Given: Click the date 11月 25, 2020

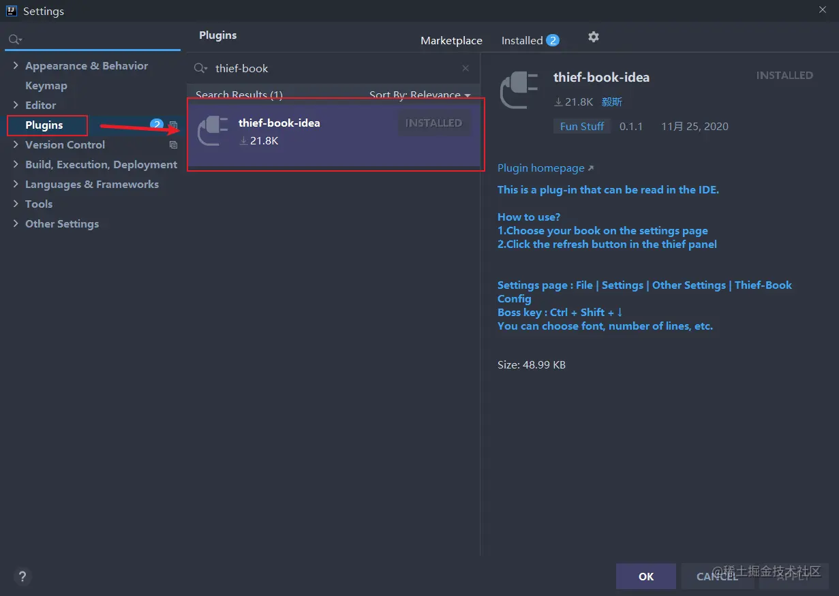Looking at the screenshot, I should point(695,127).
